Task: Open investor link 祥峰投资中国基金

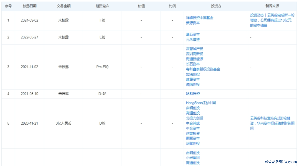Action: pos(199,18)
